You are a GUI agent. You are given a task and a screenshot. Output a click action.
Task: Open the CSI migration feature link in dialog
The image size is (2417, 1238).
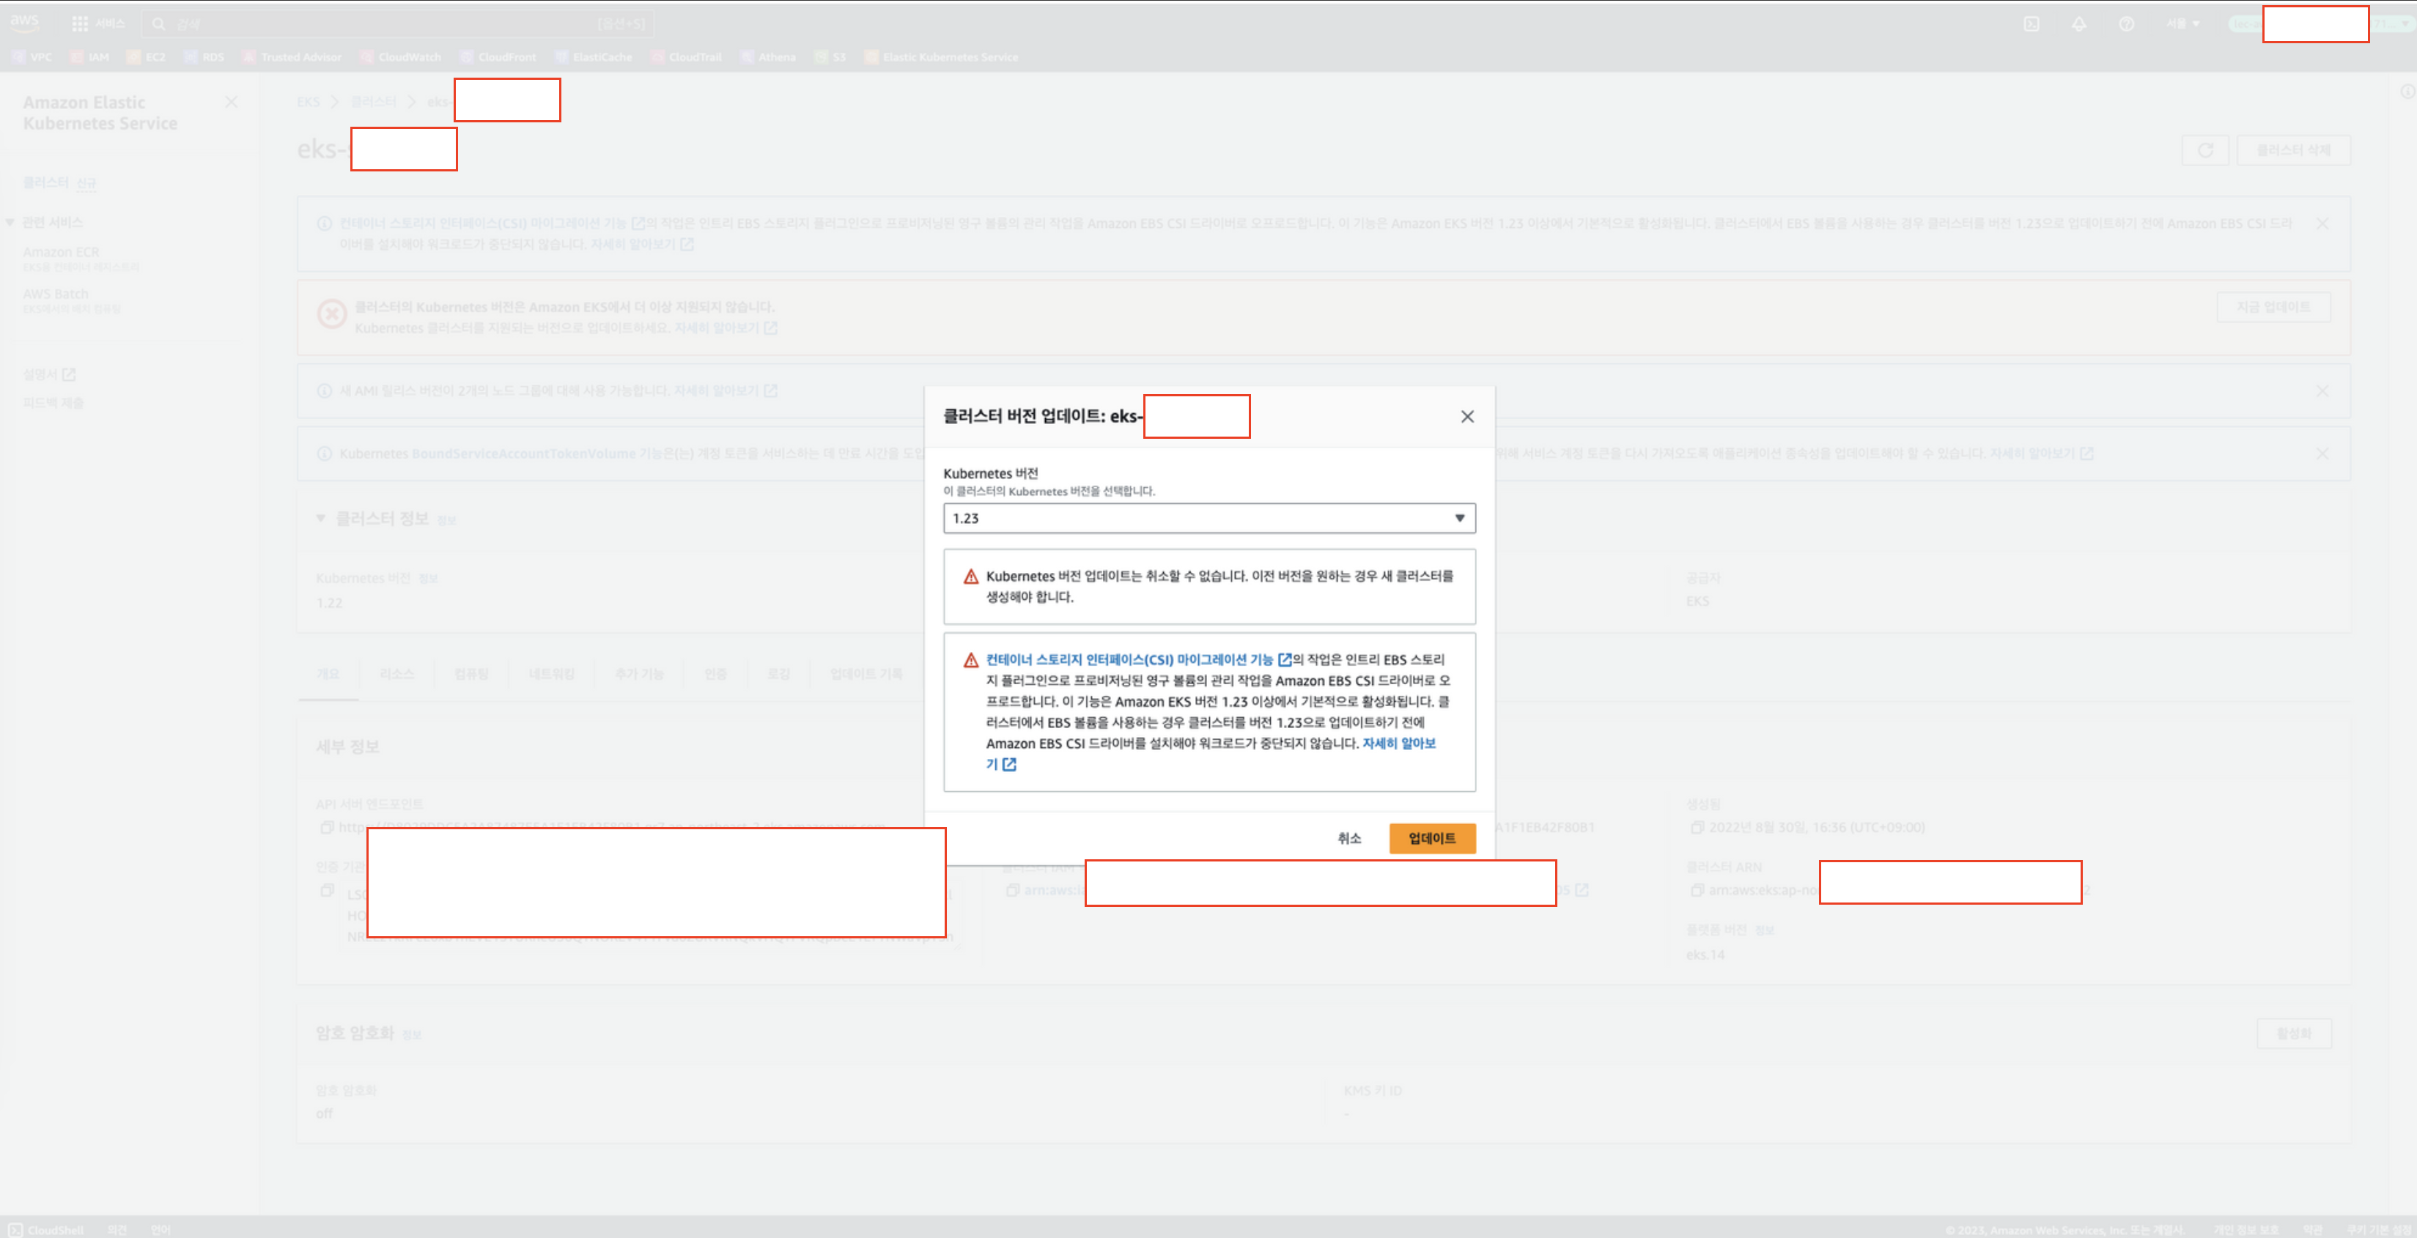click(x=1129, y=659)
